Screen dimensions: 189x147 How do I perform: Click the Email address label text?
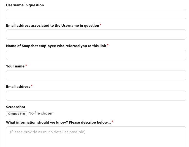[18, 87]
